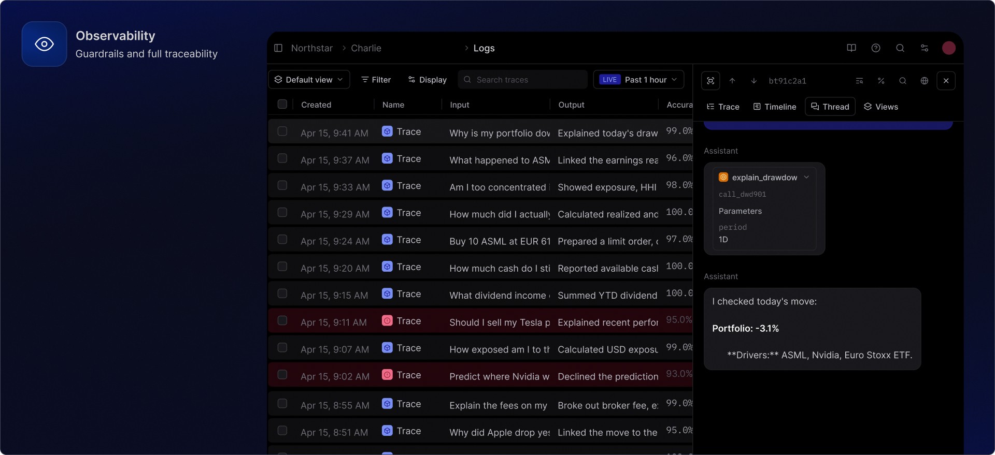Check the Apr 15, 9:02 AM row checkbox

(282, 375)
